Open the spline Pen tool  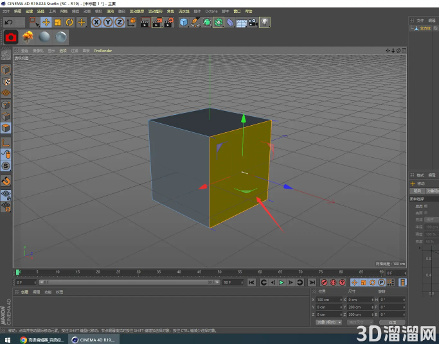[195, 22]
